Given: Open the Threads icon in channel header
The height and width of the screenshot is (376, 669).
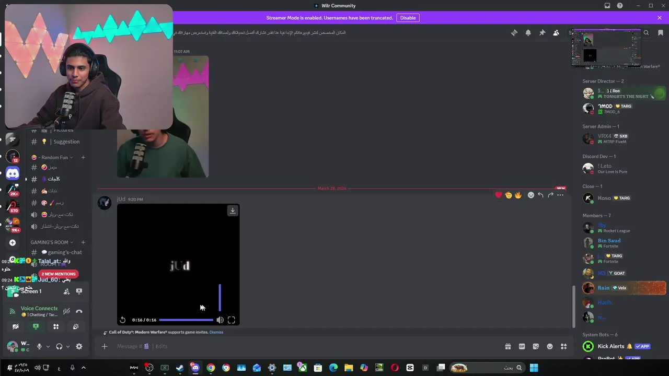Looking at the screenshot, I should click(514, 32).
